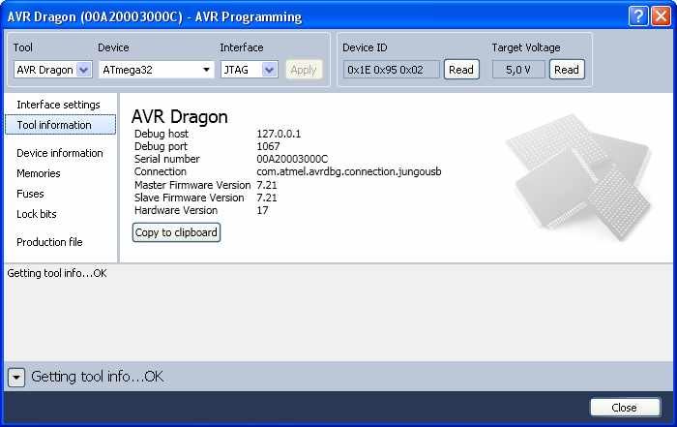The width and height of the screenshot is (677, 427).
Task: Open the Tool dropdown showing AVR Dragon
Action: (x=52, y=70)
